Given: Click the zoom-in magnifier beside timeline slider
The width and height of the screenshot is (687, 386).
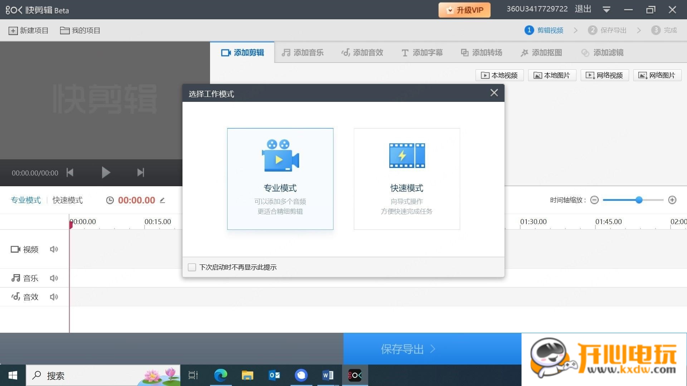Looking at the screenshot, I should pyautogui.click(x=672, y=200).
